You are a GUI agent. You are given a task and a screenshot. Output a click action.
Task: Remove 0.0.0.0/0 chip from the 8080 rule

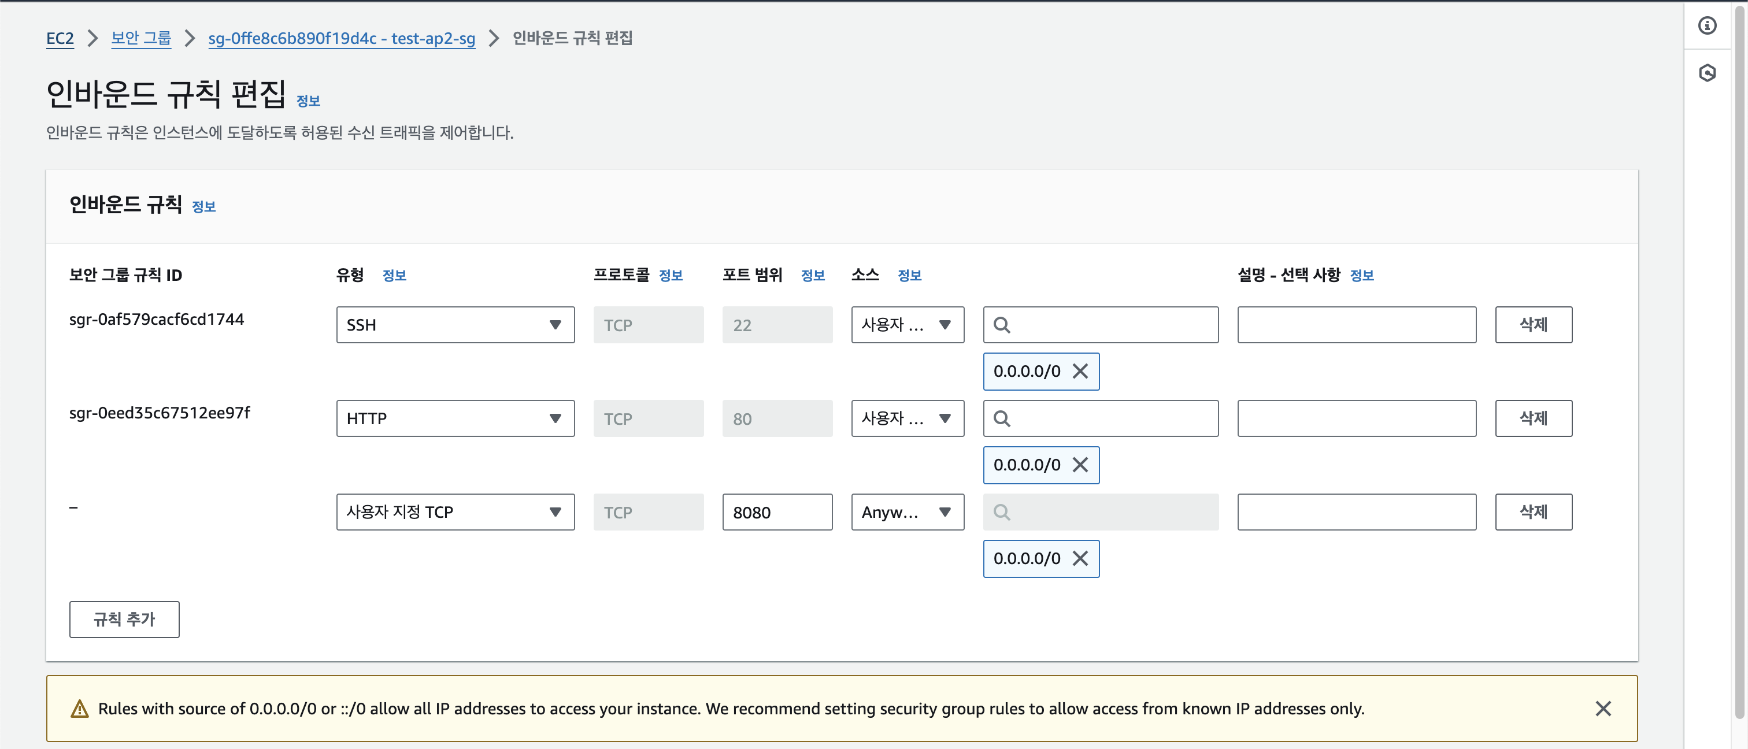tap(1080, 558)
